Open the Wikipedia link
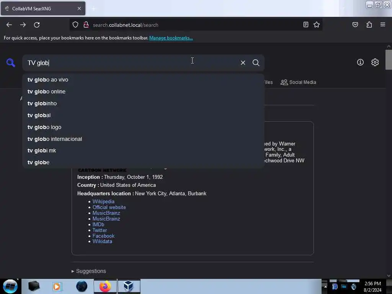This screenshot has width=392, height=294. click(103, 201)
